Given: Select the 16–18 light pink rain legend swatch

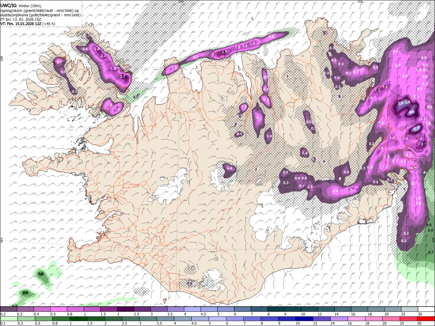Looking at the screenshot, I should [356, 319].
